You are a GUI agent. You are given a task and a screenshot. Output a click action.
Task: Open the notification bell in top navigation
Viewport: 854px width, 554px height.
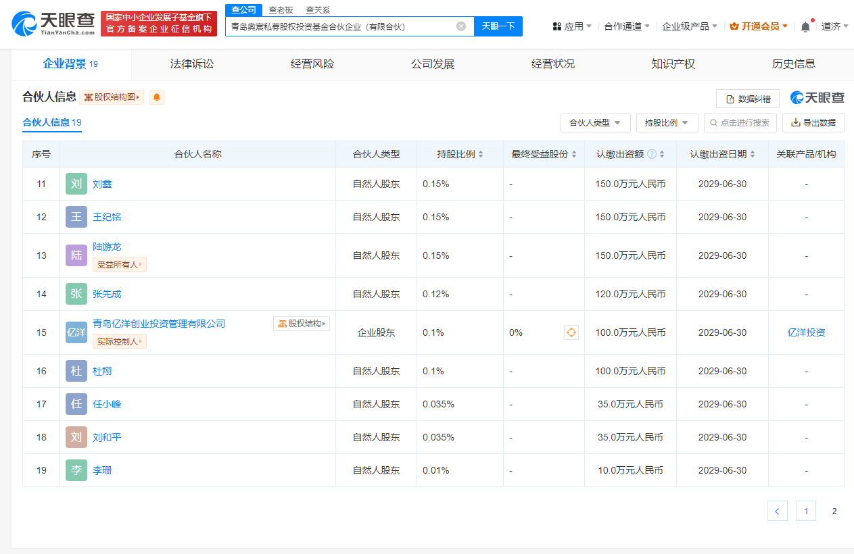click(805, 25)
